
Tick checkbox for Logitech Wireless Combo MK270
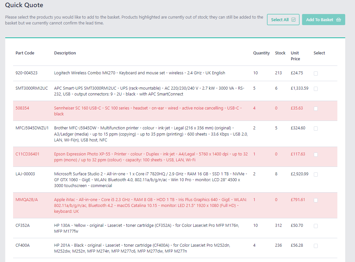[315, 73]
